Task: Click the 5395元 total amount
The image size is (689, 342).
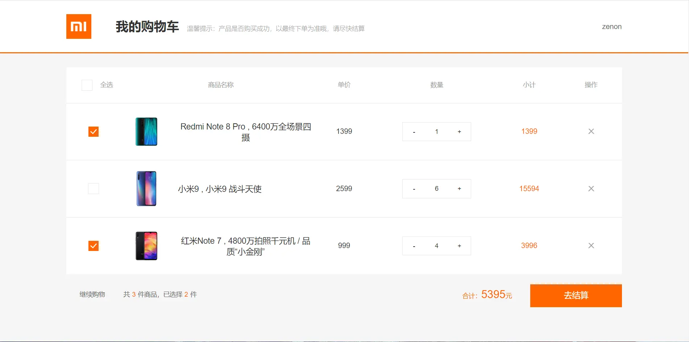Action: tap(497, 294)
